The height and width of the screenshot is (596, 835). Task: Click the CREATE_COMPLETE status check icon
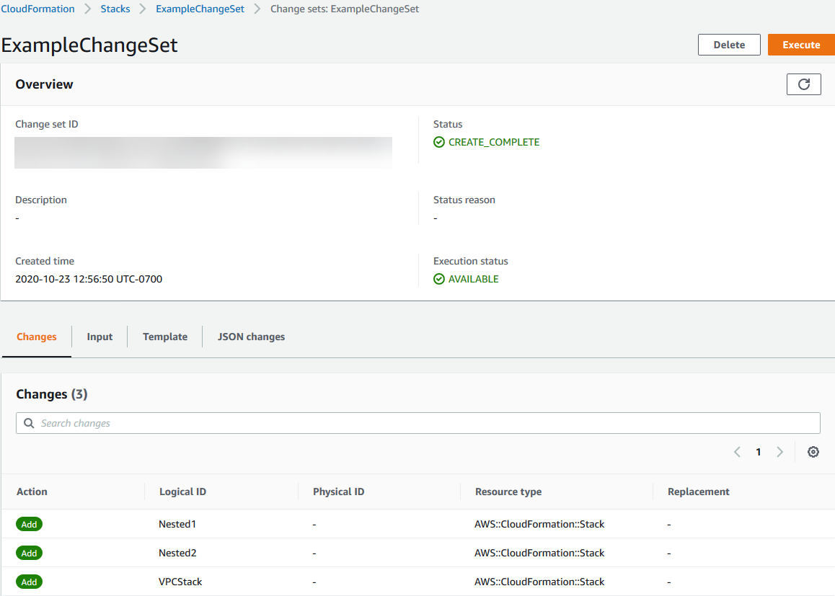[x=439, y=143]
